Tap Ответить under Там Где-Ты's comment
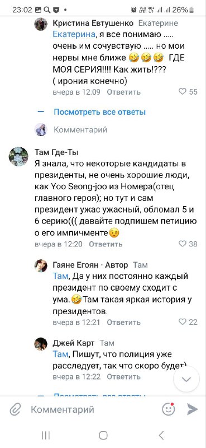This screenshot has width=206, height=448. coord(106,244)
